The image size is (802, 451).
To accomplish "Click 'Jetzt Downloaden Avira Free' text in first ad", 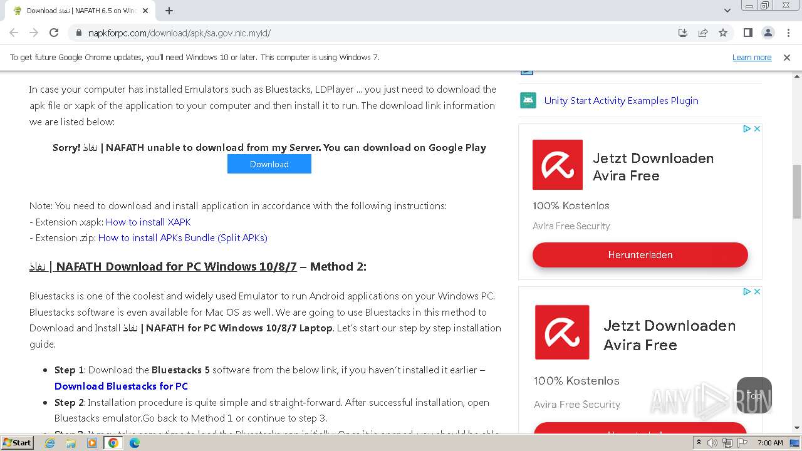I will click(x=653, y=167).
